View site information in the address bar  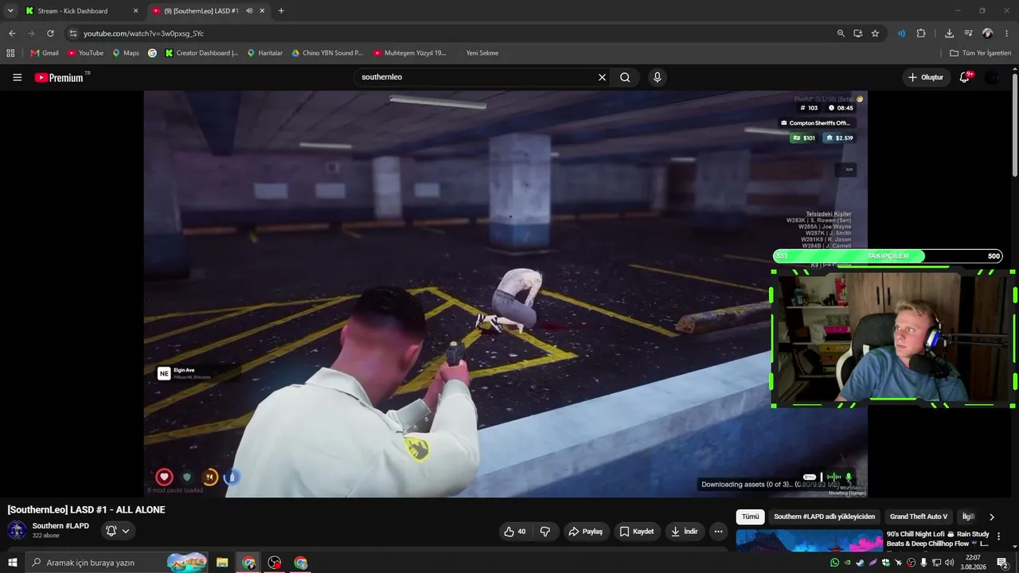[x=72, y=33]
